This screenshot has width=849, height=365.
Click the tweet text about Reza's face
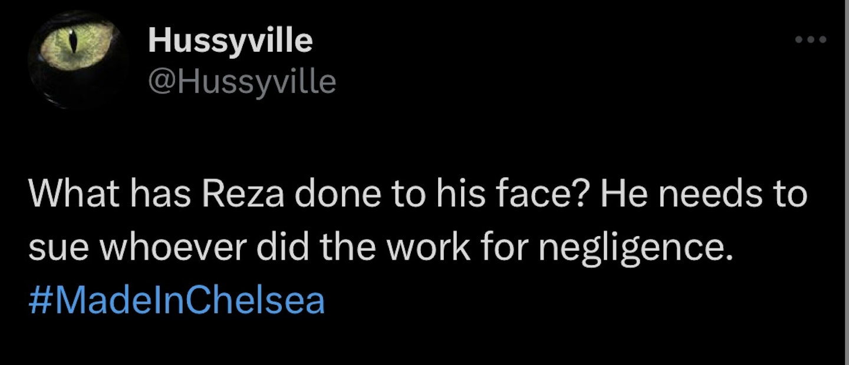click(413, 223)
